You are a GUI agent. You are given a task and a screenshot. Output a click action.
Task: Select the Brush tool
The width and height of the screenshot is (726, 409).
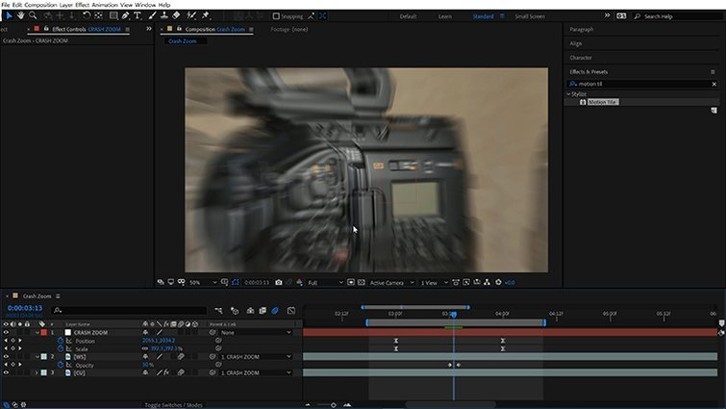(x=152, y=15)
